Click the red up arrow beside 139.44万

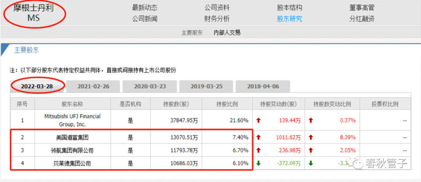click(259, 120)
